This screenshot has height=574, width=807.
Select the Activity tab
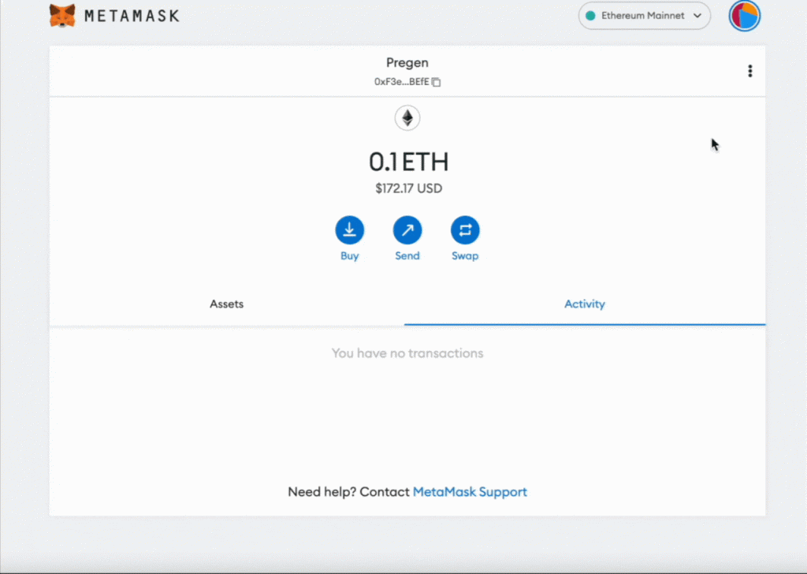point(585,304)
